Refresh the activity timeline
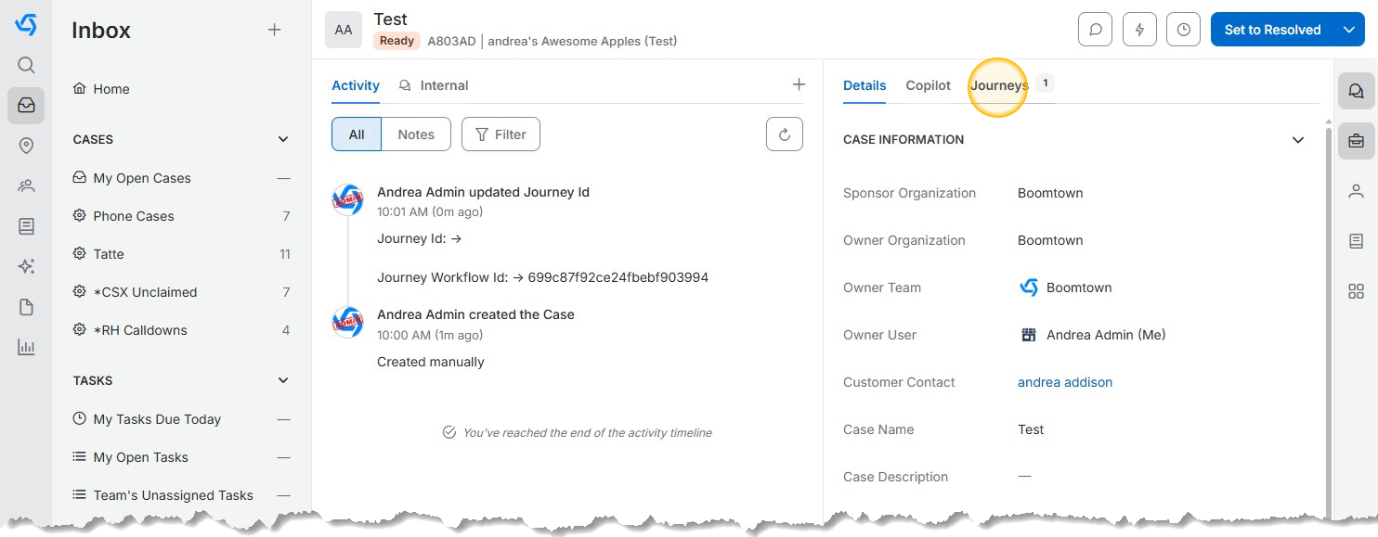This screenshot has height=537, width=1378. pos(784,134)
